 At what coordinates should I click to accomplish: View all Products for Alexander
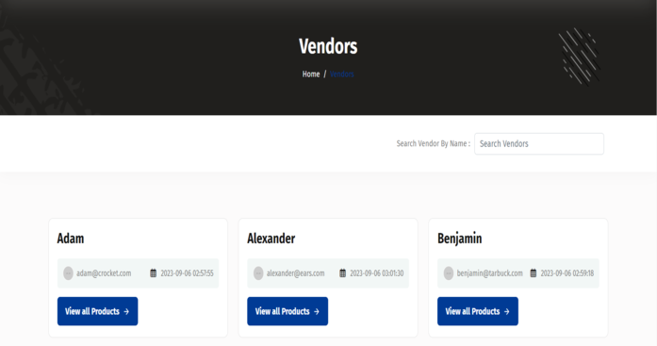tap(287, 311)
